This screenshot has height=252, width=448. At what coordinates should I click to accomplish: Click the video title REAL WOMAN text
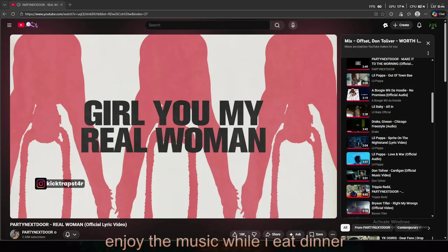pos(68,224)
